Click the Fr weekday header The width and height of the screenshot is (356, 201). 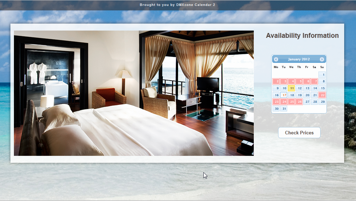[307, 67]
